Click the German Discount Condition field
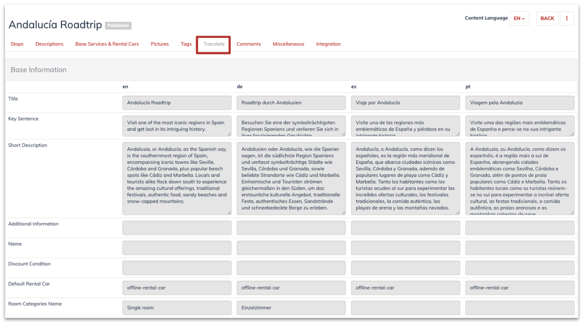583x324 pixels. (291, 268)
